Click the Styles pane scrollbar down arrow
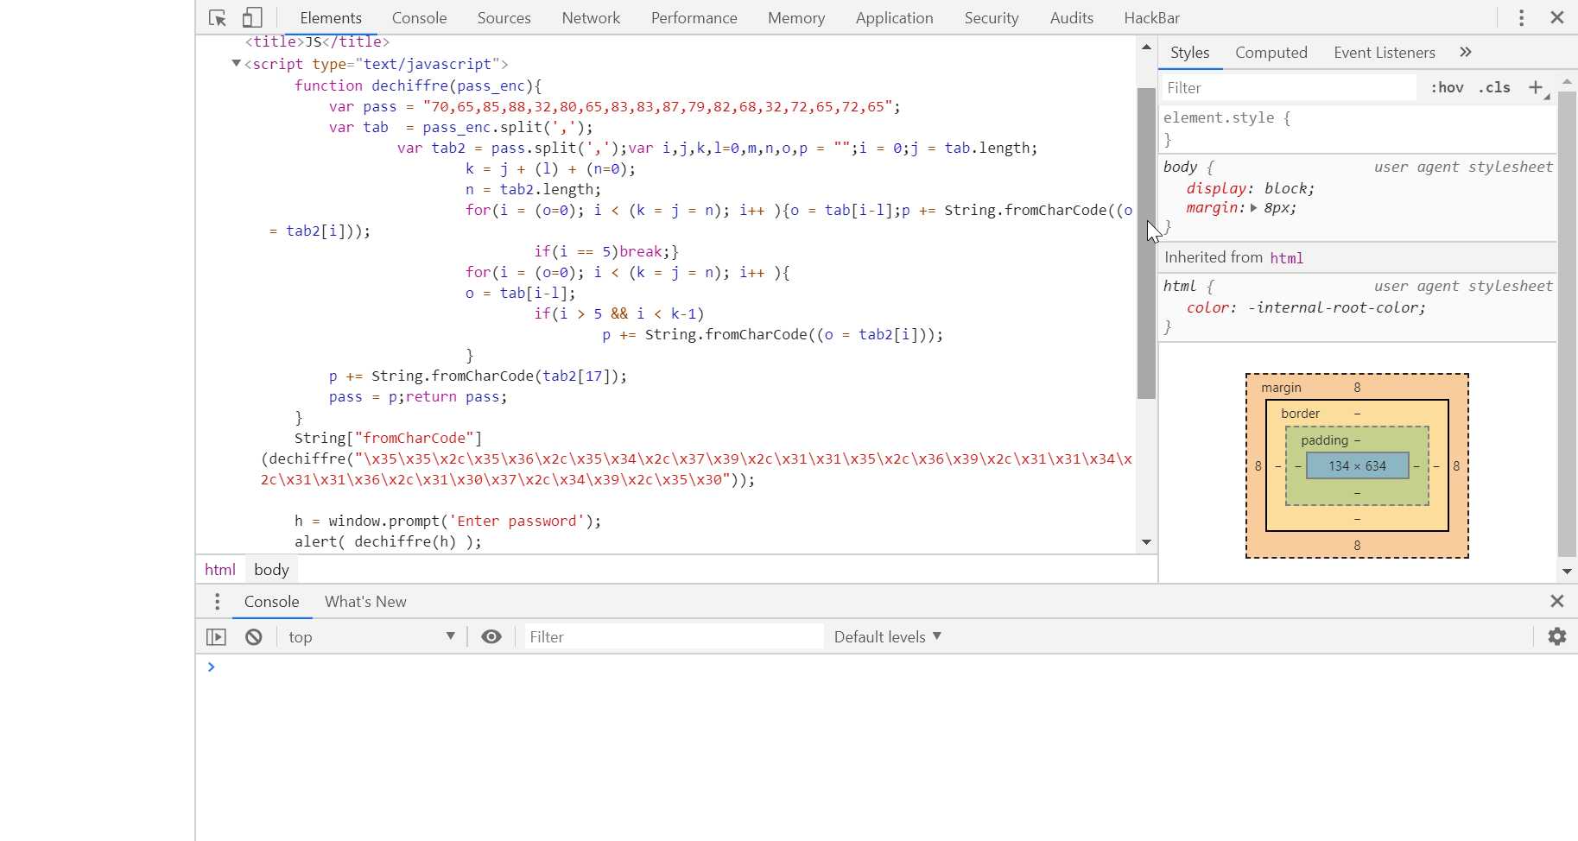Viewport: 1578px width, 841px height. (1567, 572)
